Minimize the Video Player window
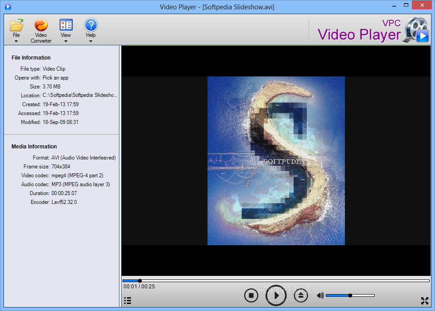Viewport: 435px width, 311px height. 394,5
